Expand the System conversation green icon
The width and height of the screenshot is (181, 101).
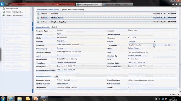click(x=38, y=14)
